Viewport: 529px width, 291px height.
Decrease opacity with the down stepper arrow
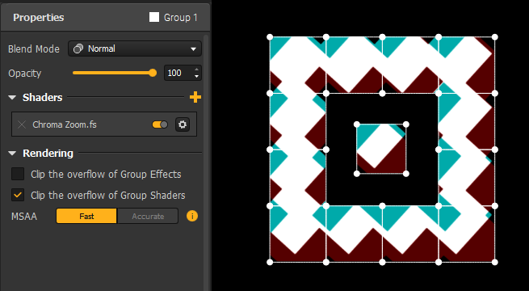tap(197, 77)
